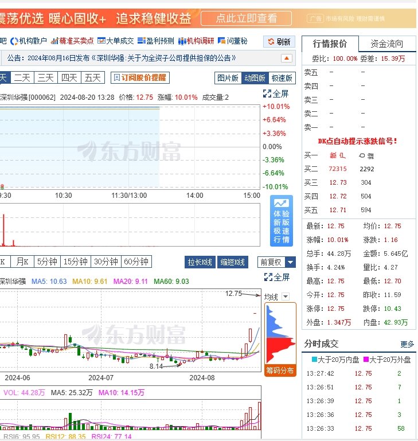Click MA5: 10.63 indicator label

coord(49,281)
